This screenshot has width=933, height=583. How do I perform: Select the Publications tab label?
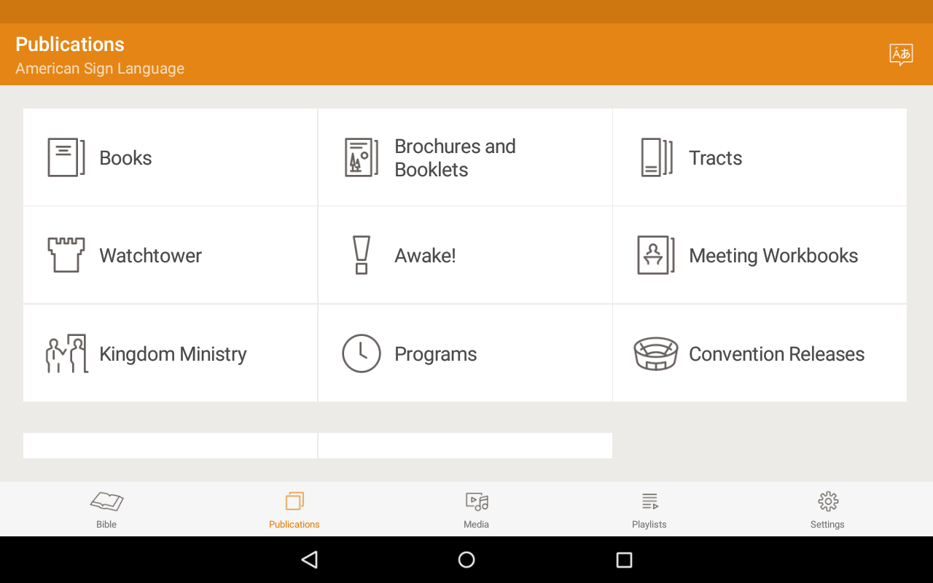click(x=294, y=525)
